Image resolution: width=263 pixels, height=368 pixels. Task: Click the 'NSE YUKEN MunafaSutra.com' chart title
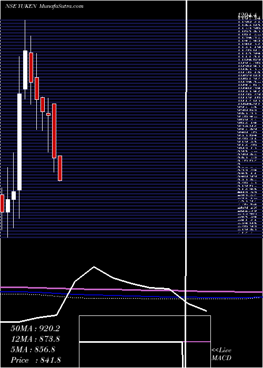44,6
